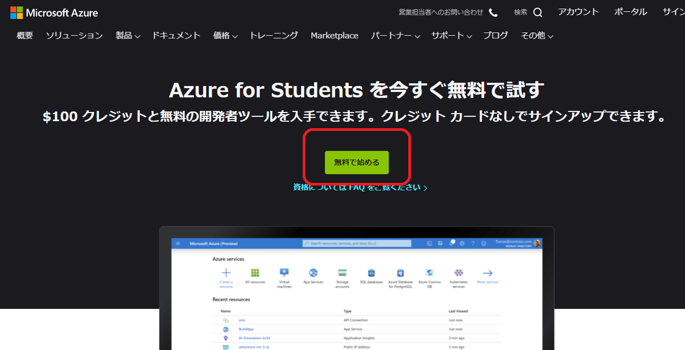Click the arm resource name

click(x=242, y=320)
